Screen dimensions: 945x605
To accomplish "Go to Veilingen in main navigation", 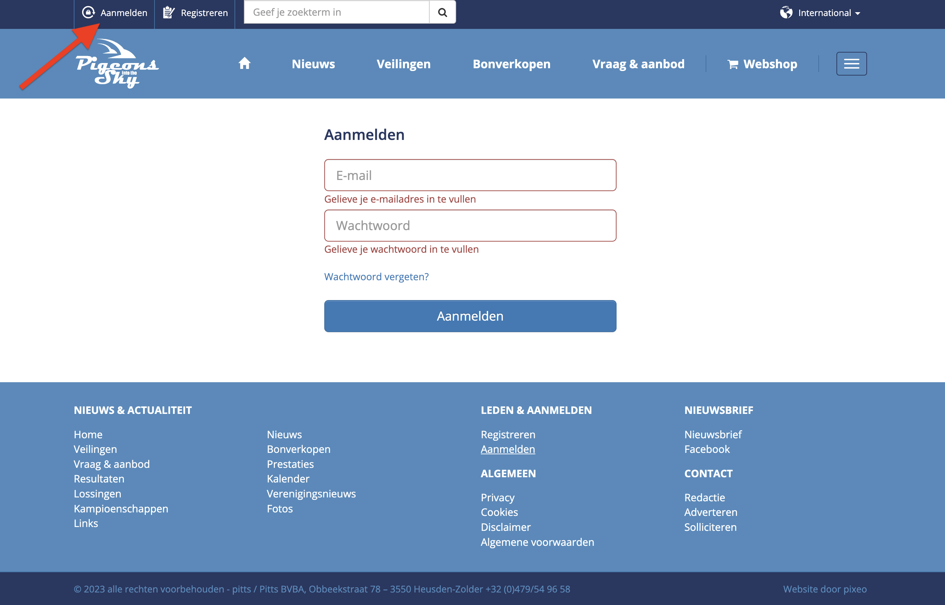I will 403,64.
